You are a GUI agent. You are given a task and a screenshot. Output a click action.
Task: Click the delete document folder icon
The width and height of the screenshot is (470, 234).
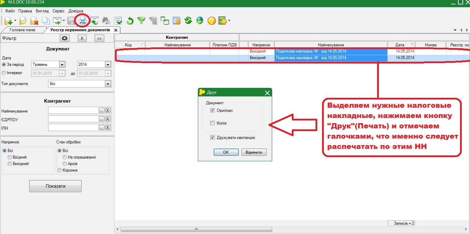[34, 21]
